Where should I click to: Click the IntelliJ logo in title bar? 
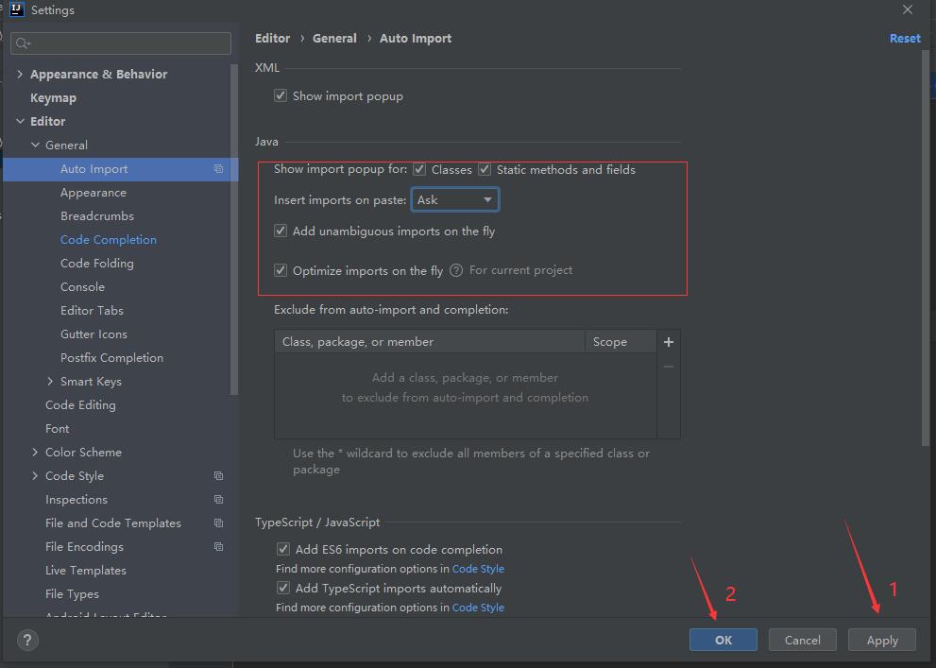coord(17,9)
